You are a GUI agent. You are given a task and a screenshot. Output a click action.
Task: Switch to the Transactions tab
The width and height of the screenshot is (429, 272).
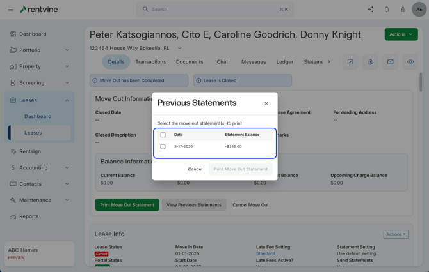[150, 62]
